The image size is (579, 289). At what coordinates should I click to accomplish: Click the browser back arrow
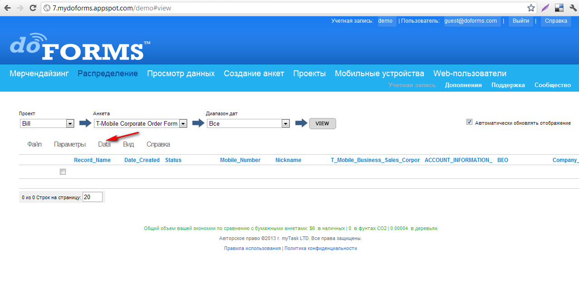click(x=8, y=8)
